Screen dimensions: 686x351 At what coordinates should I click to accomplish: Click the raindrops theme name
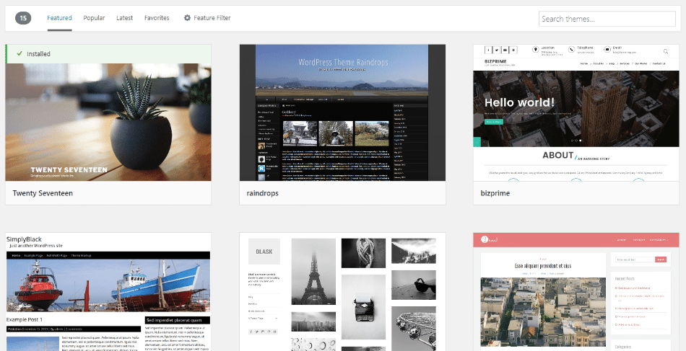coord(263,193)
